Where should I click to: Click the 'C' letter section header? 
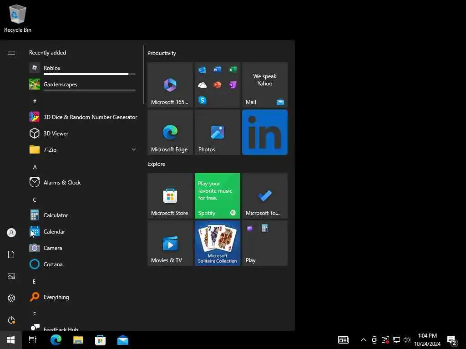35,200
